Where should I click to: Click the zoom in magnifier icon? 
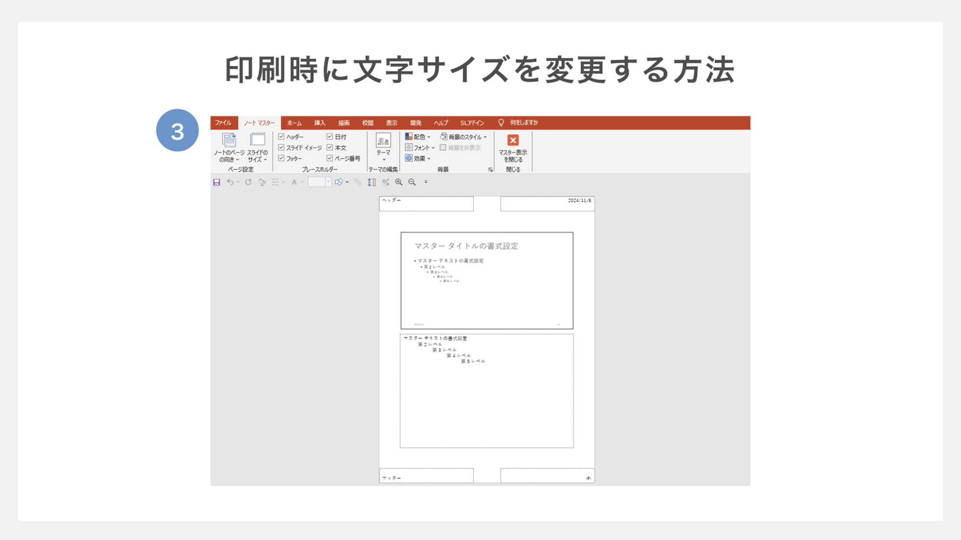tap(399, 182)
